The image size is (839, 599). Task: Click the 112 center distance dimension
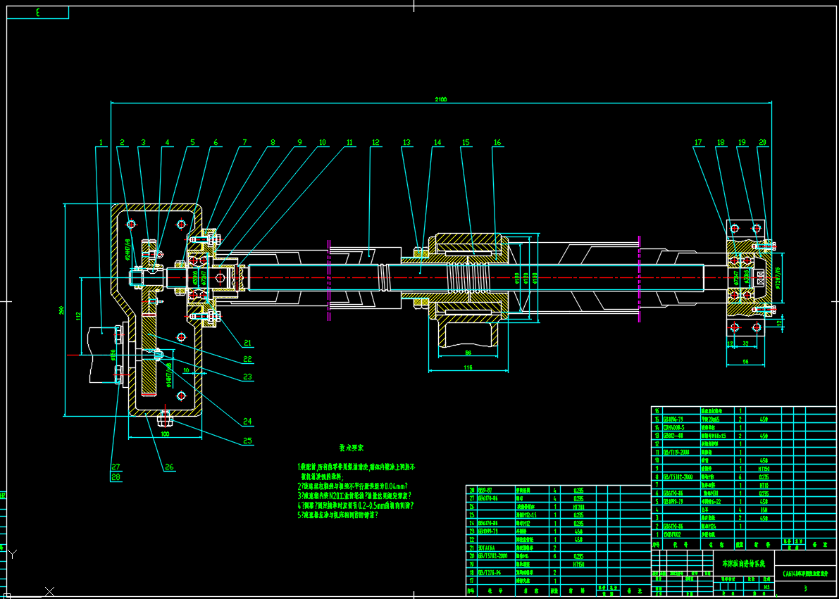tap(78, 315)
